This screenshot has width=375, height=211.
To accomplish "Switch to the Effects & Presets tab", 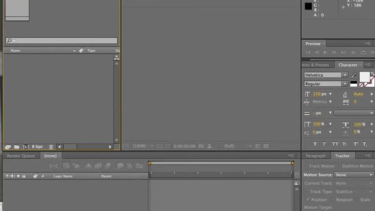I will tap(315, 65).
